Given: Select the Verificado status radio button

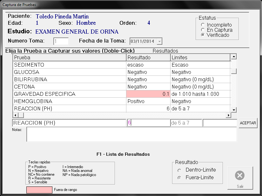Looking at the screenshot, I should tap(203, 35).
